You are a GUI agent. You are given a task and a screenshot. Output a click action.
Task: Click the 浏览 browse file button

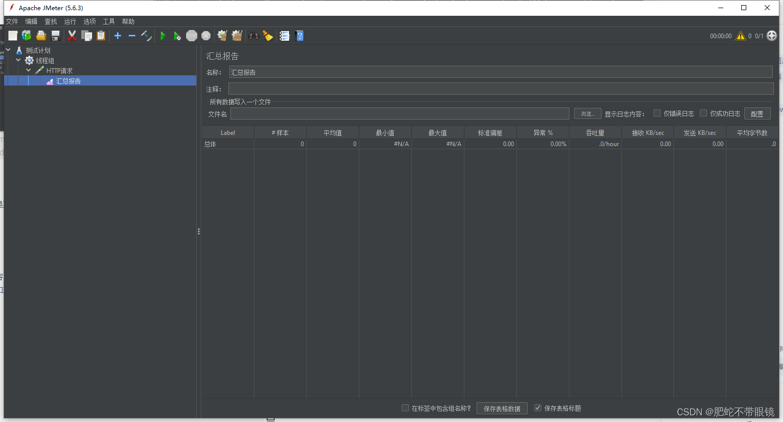pos(588,114)
